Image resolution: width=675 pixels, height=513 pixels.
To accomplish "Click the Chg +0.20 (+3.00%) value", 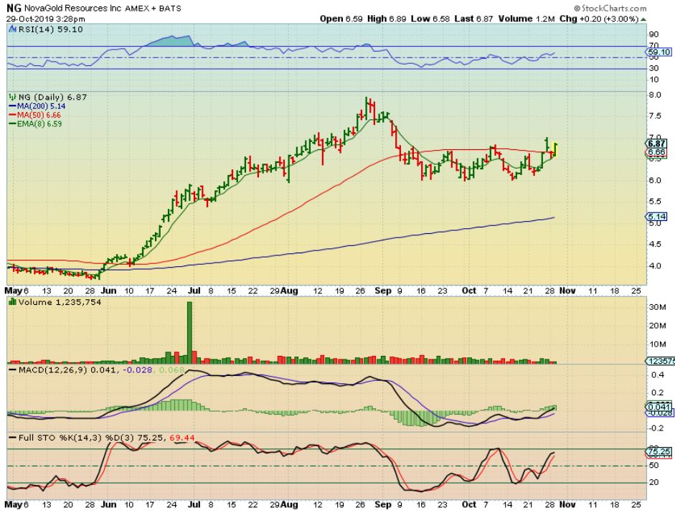I will tap(599, 19).
